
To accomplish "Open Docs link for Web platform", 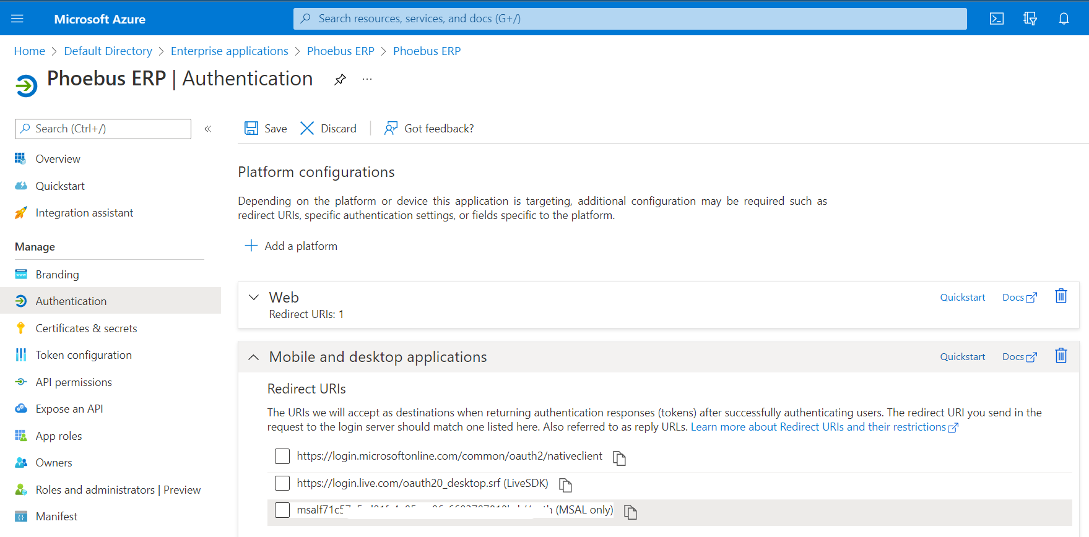I will pyautogui.click(x=1019, y=298).
